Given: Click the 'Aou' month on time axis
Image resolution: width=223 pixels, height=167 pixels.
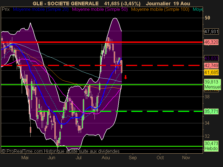Looking at the screenshot, I should coord(106,158).
